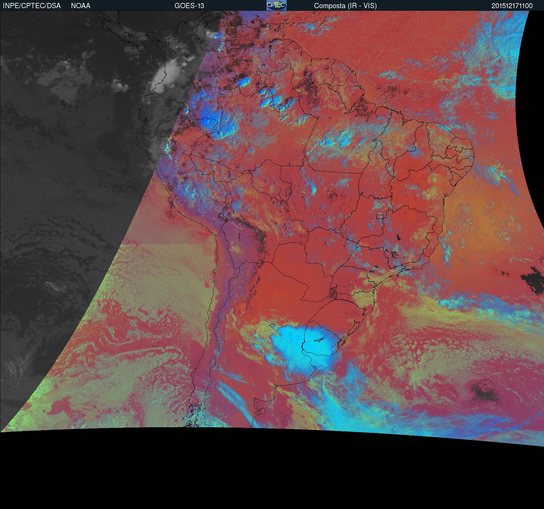Click the Federal District square outline in Brazil
This screenshot has width=544, height=509.
[x=379, y=216]
